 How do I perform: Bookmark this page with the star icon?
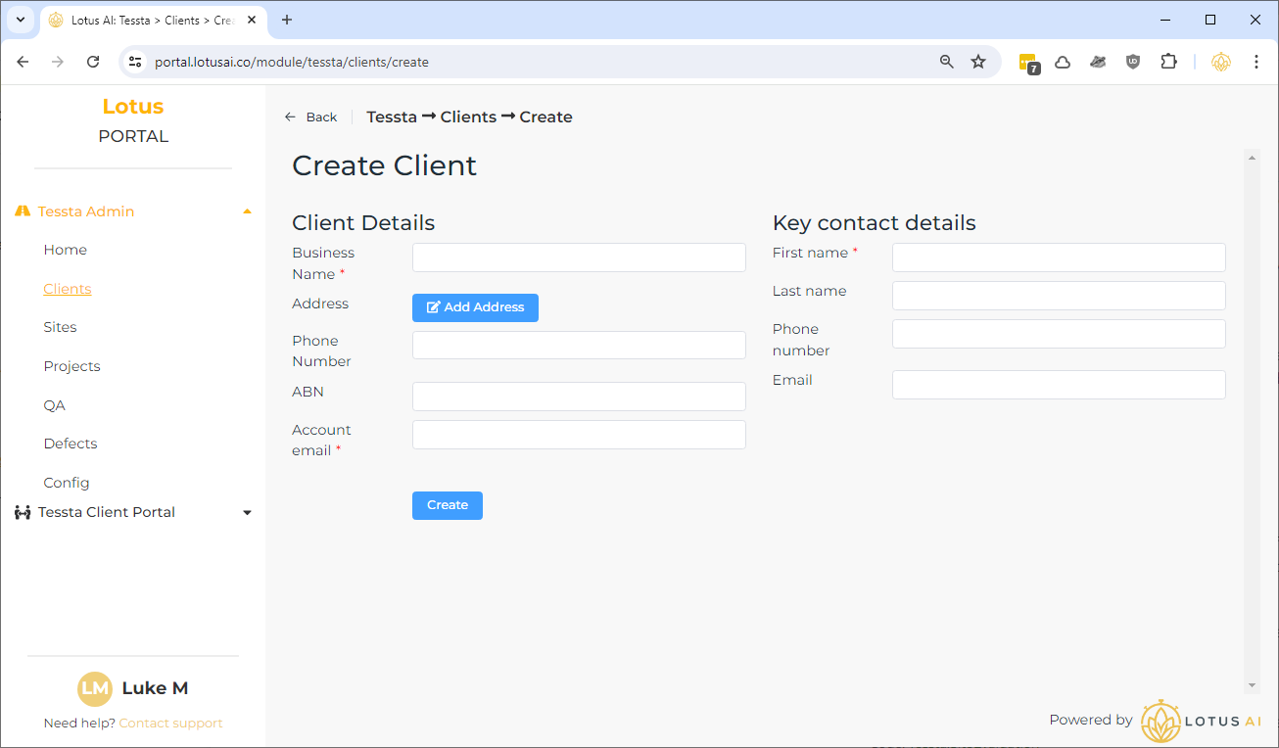pos(977,62)
